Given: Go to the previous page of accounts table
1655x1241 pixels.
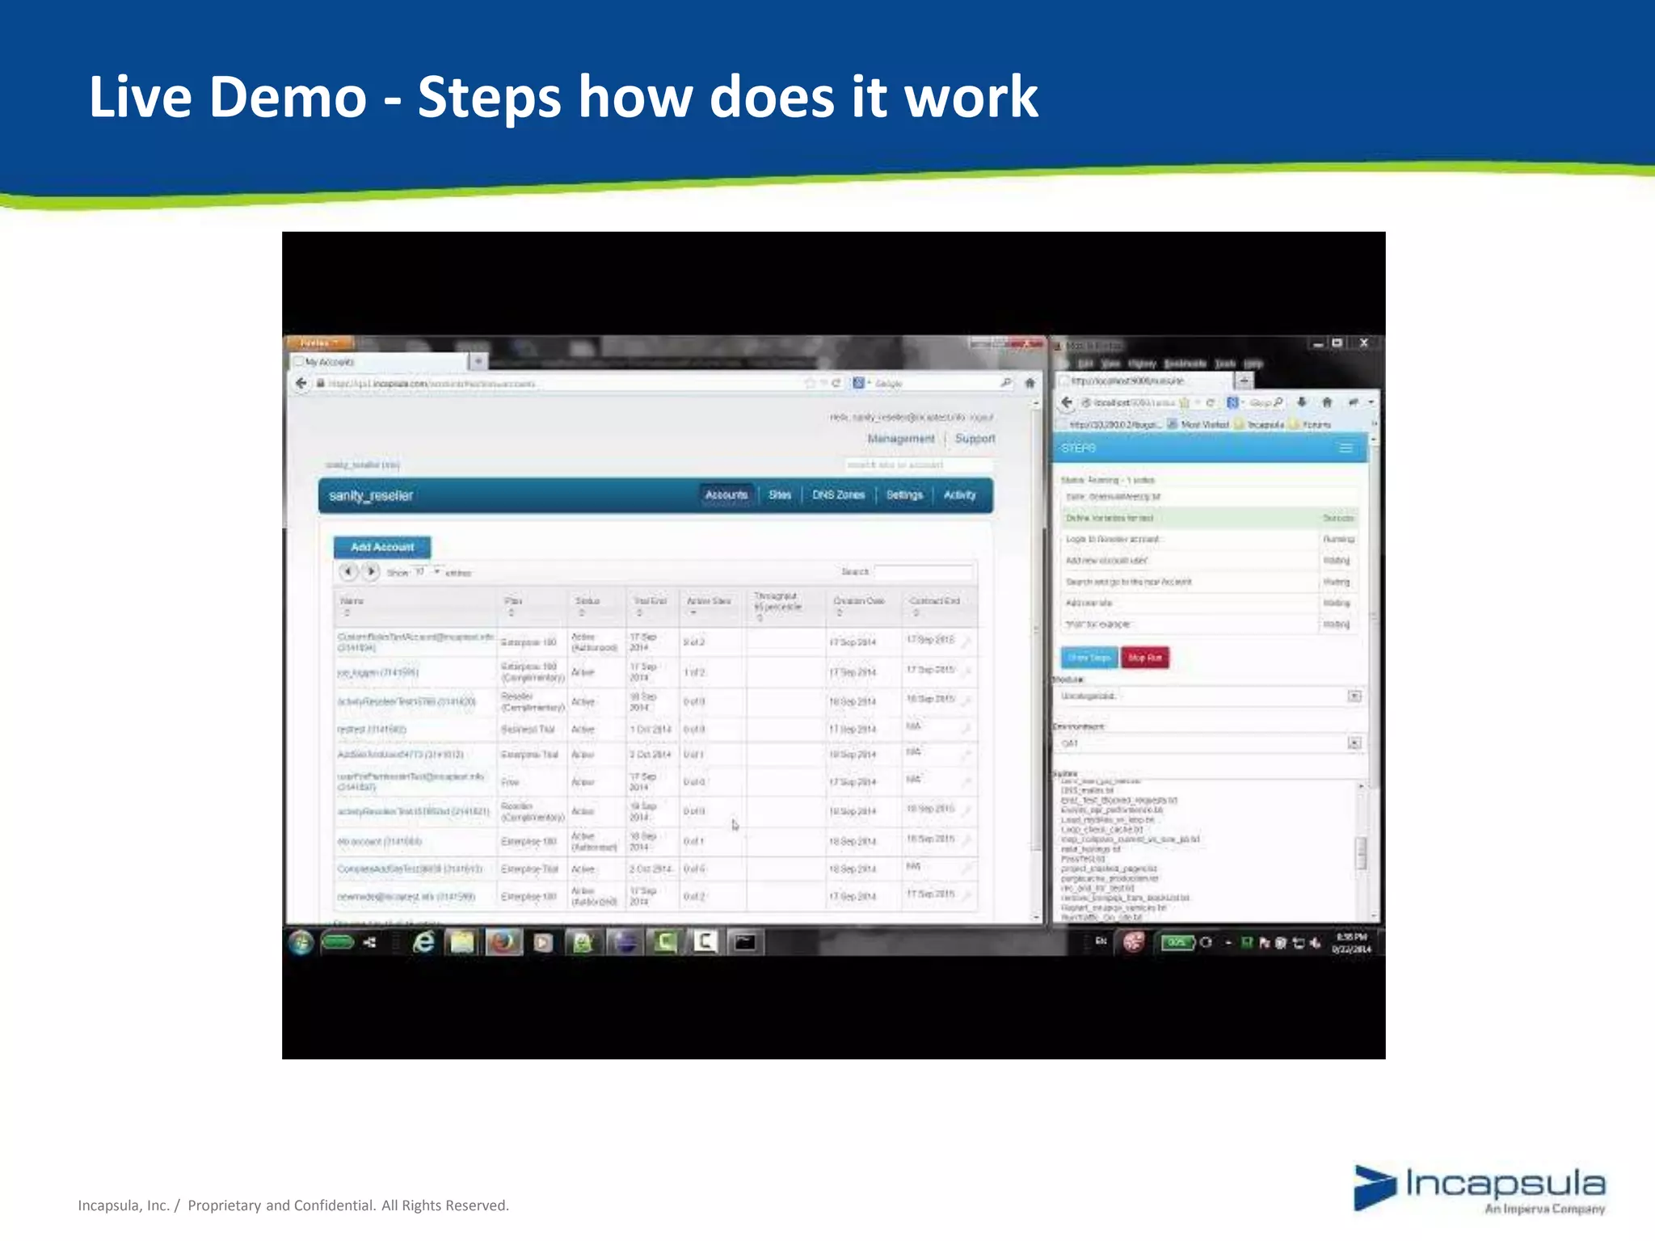Looking at the screenshot, I should [348, 572].
